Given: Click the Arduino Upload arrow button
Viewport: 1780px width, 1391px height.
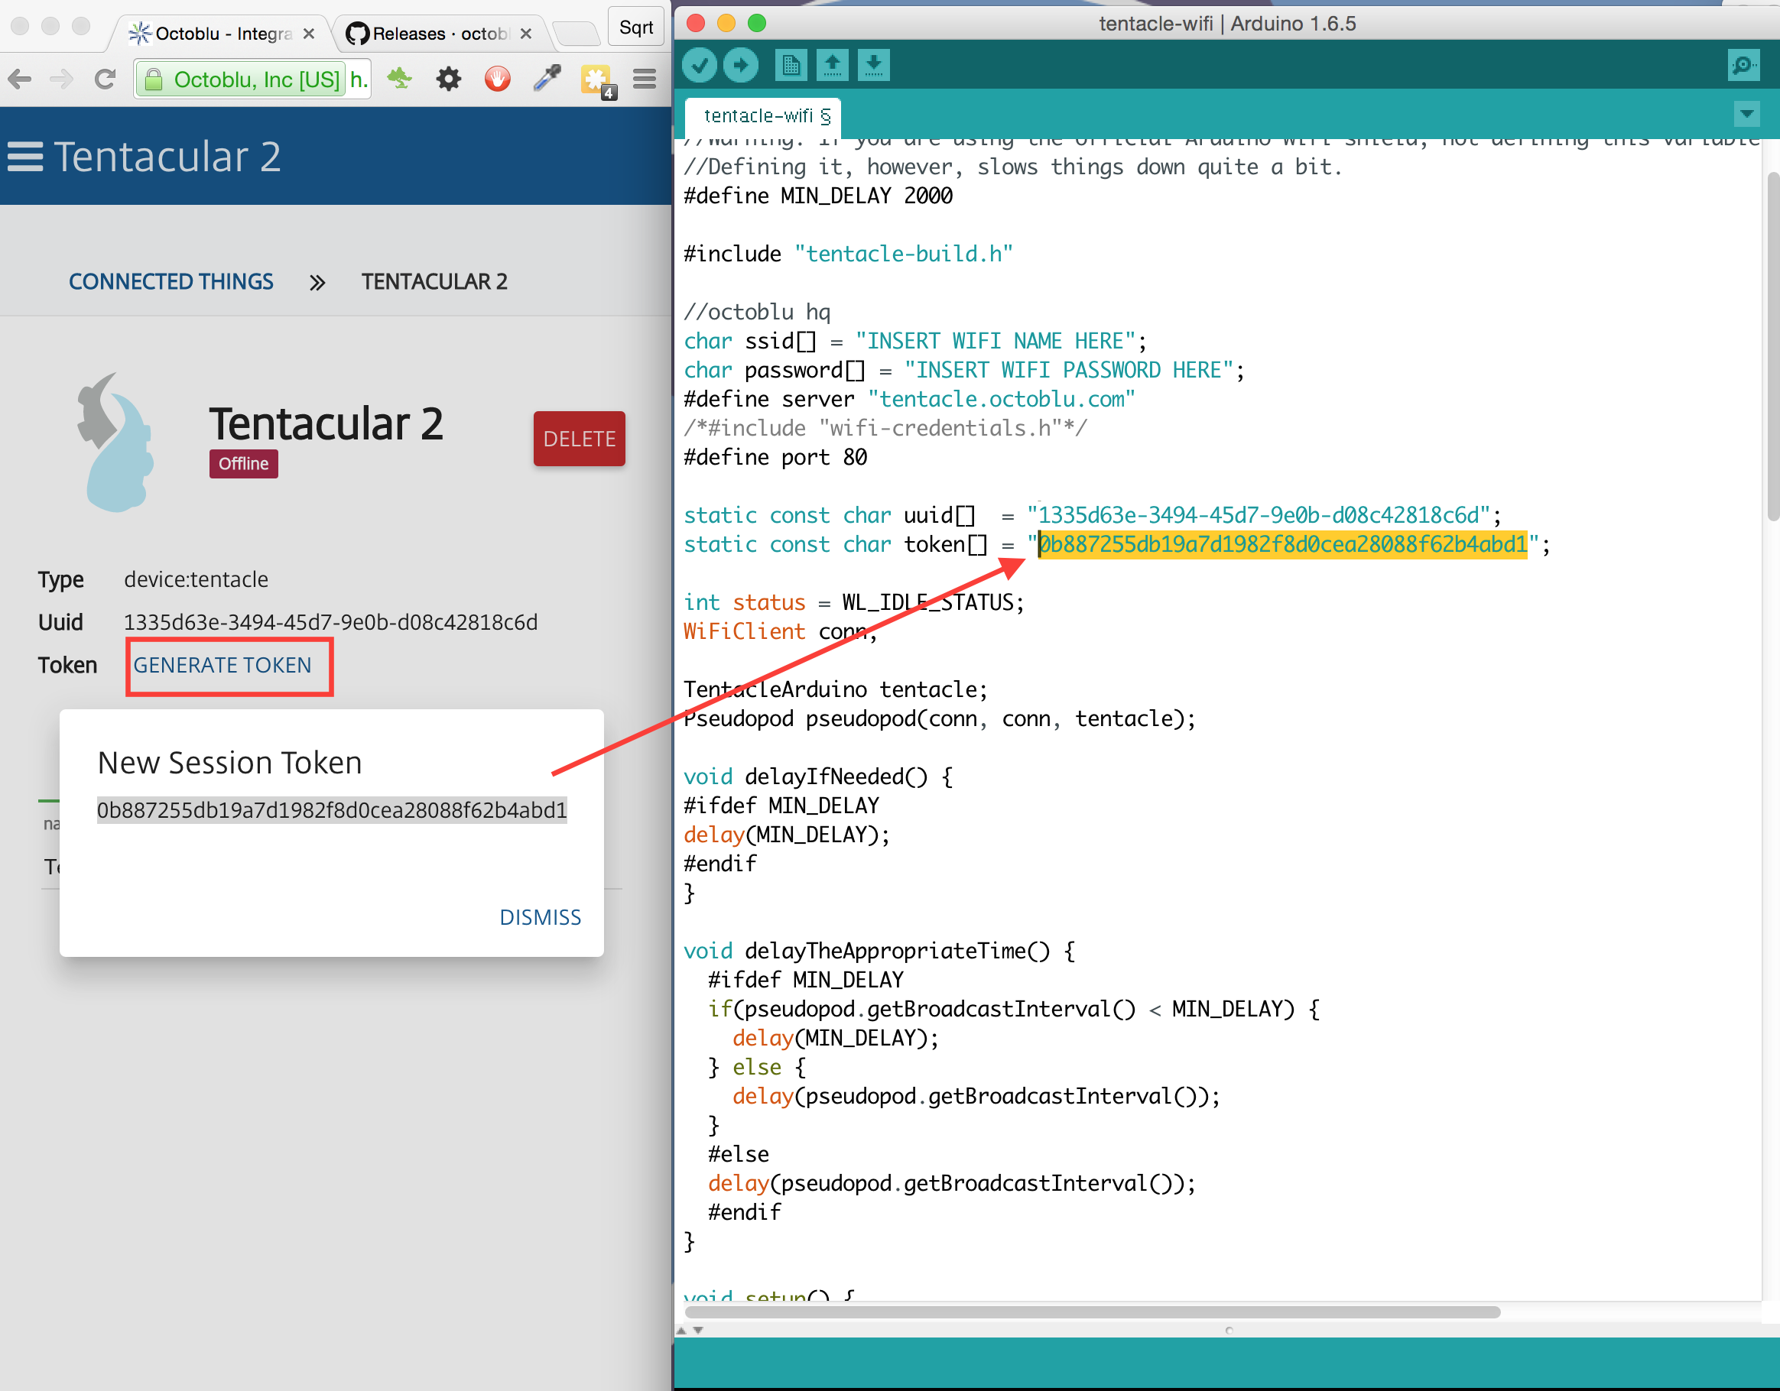Looking at the screenshot, I should 740,65.
